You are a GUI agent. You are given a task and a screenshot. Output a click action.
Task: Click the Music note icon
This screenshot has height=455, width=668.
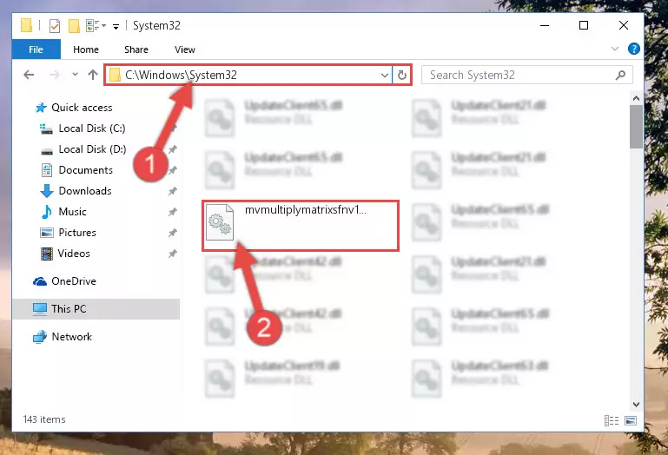point(46,212)
